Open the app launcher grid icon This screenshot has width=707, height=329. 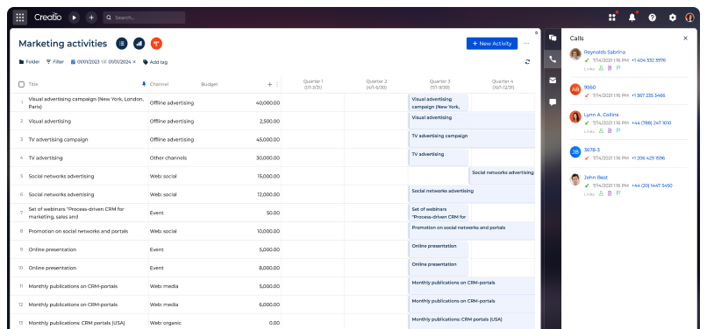pos(20,17)
